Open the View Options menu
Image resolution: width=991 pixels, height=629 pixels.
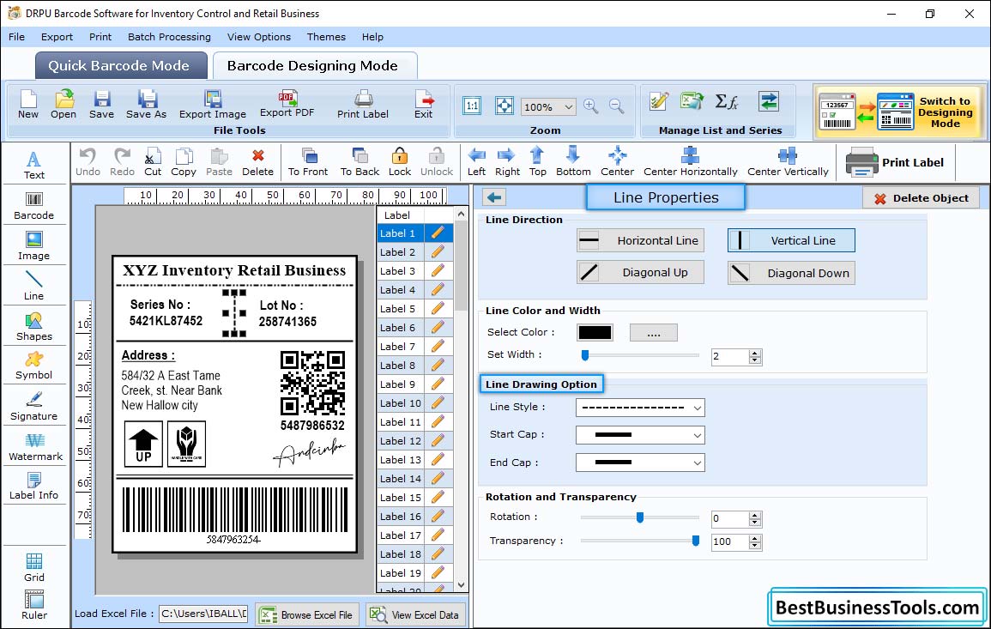click(259, 37)
